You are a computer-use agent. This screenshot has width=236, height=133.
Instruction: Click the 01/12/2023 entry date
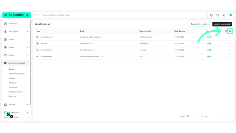click(x=179, y=50)
